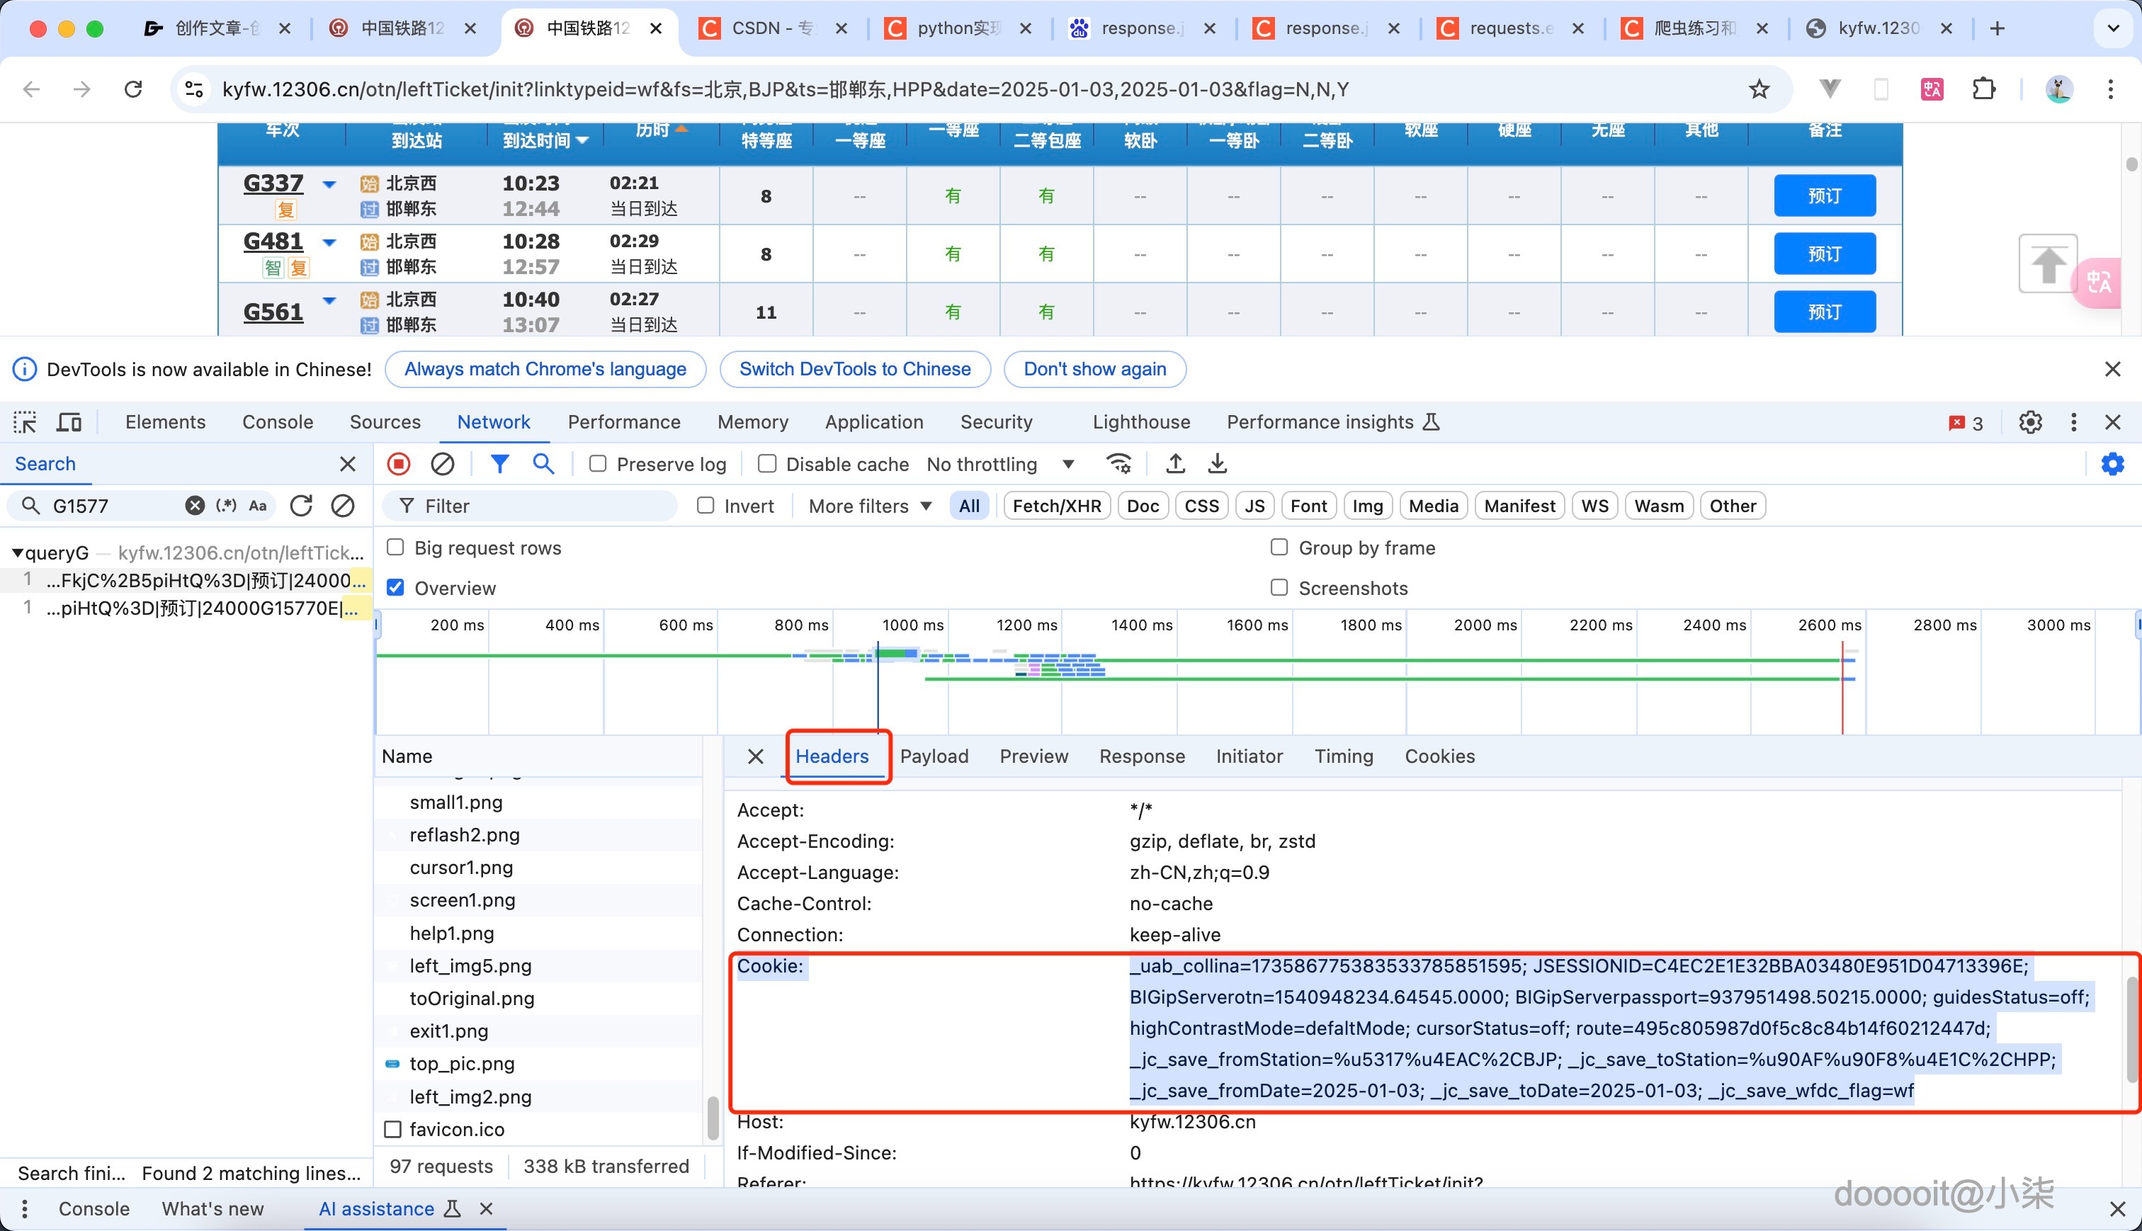This screenshot has width=2142, height=1231.
Task: Refresh the search results icon
Action: pyautogui.click(x=301, y=506)
